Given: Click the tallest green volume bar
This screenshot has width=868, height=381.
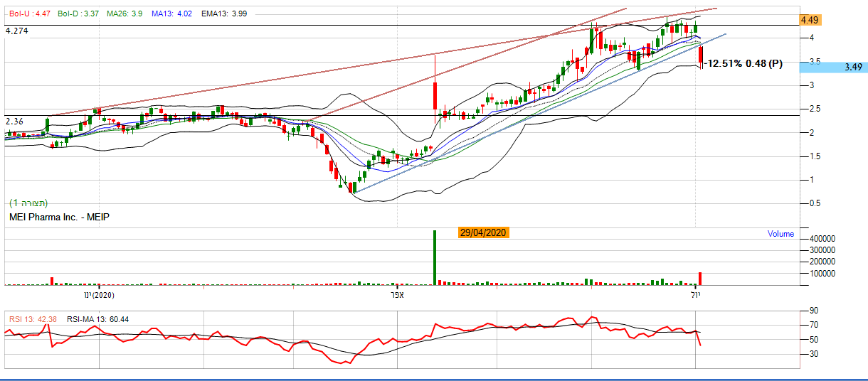Looking at the screenshot, I should pyautogui.click(x=434, y=257).
